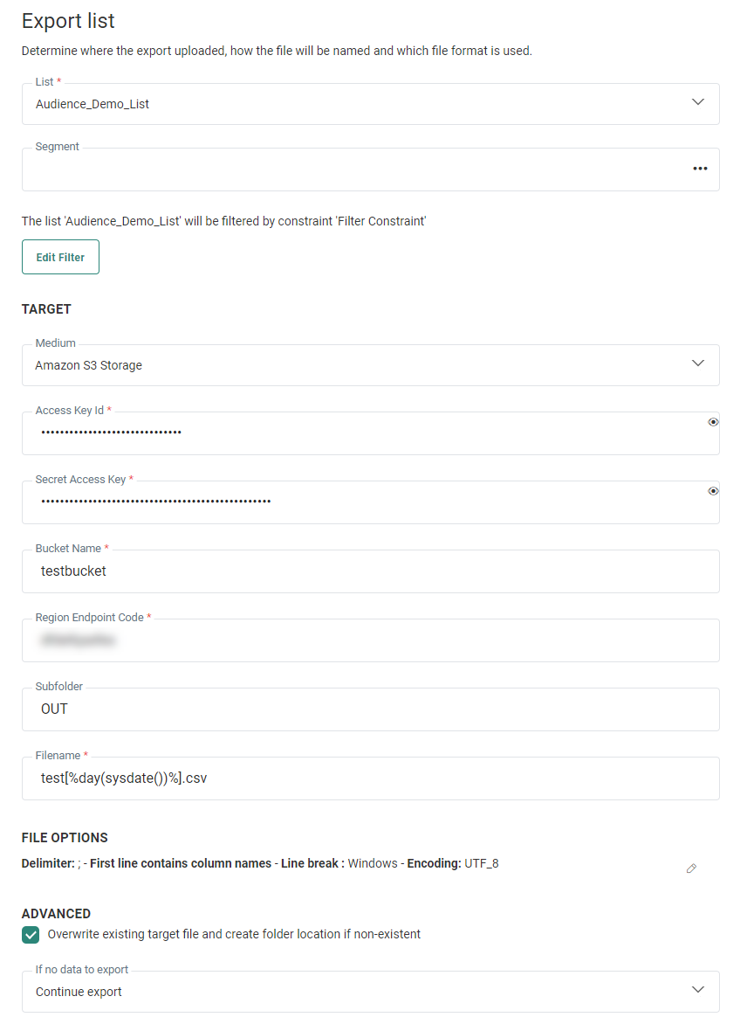Uncheck Overwrite existing target file checkbox
Viewport: 740px width, 1024px height.
[31, 935]
